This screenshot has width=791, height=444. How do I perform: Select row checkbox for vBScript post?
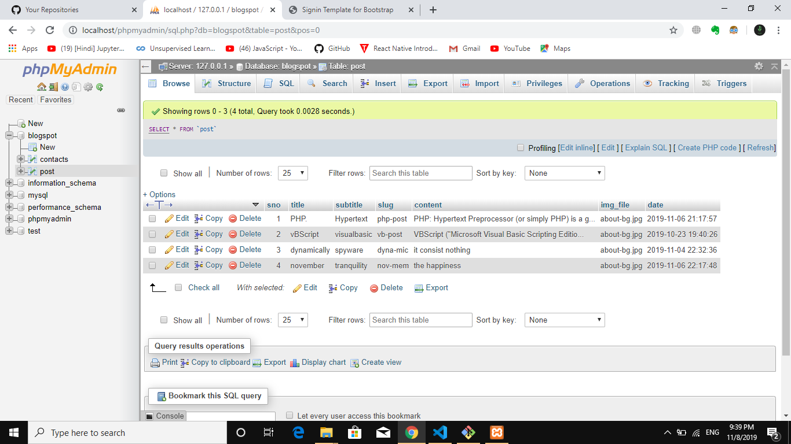pyautogui.click(x=152, y=234)
